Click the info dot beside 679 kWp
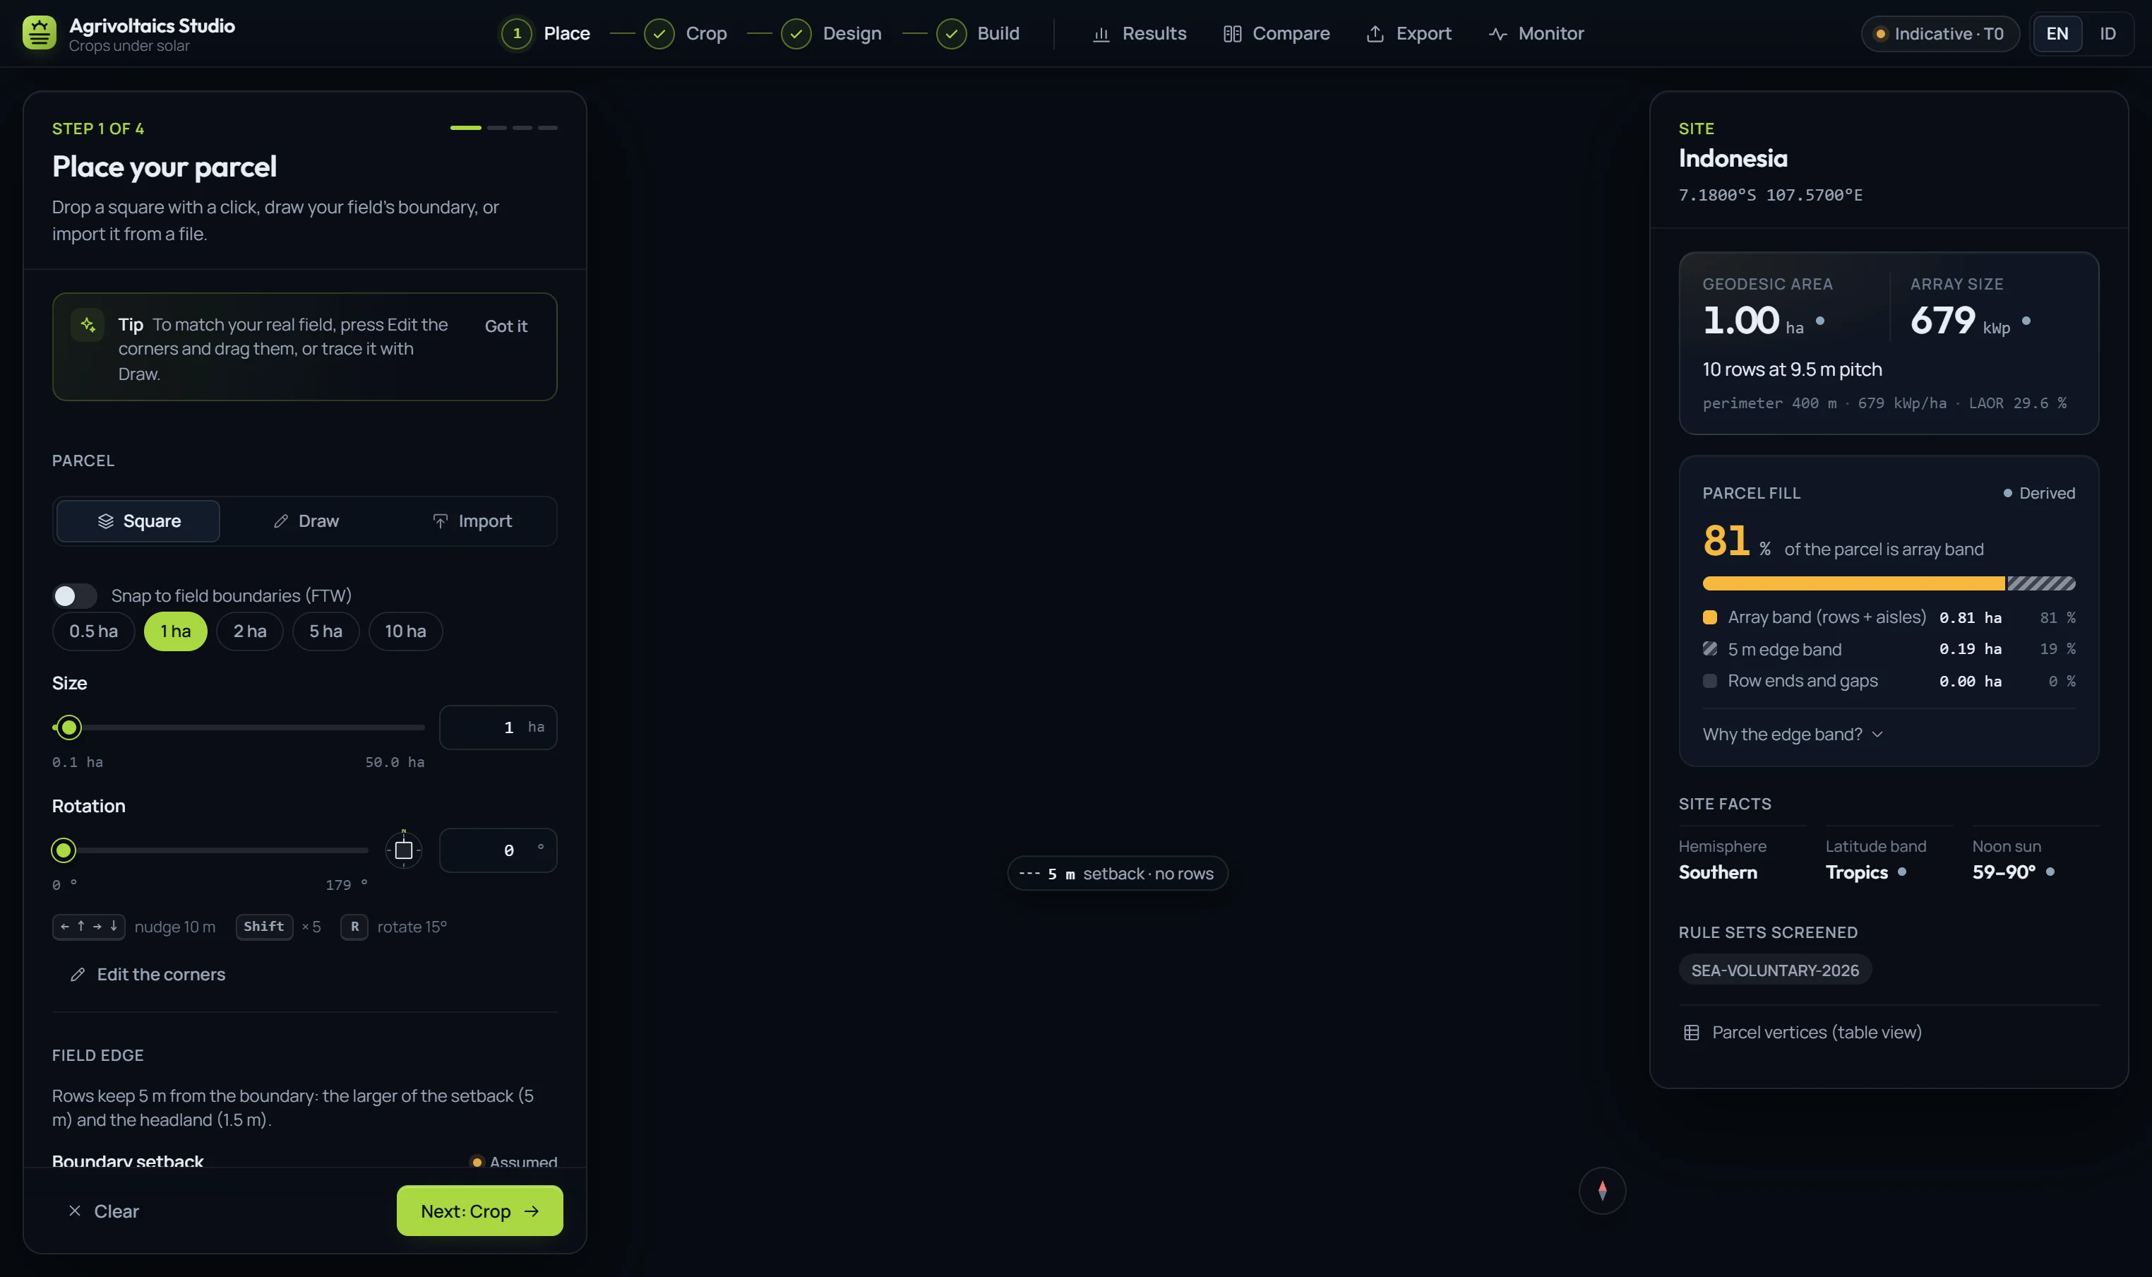The image size is (2152, 1277). click(2026, 321)
